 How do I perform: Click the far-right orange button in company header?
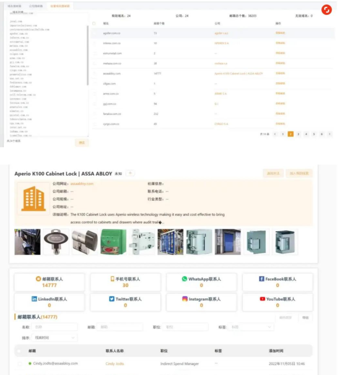[299, 173]
